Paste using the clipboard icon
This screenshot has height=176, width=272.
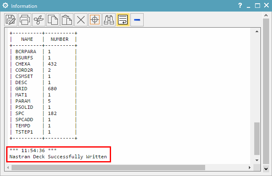(67, 20)
